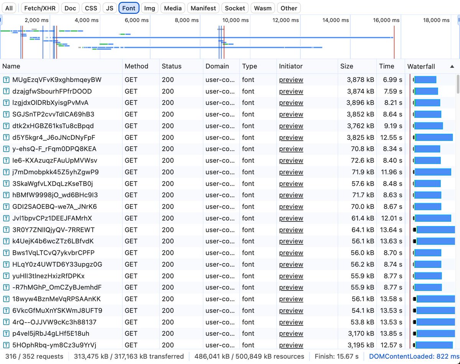Image resolution: width=460 pixels, height=364 pixels.
Task: Click font icon of hBMfW9998jO_wd6BHc9I3 row
Action: point(6,195)
